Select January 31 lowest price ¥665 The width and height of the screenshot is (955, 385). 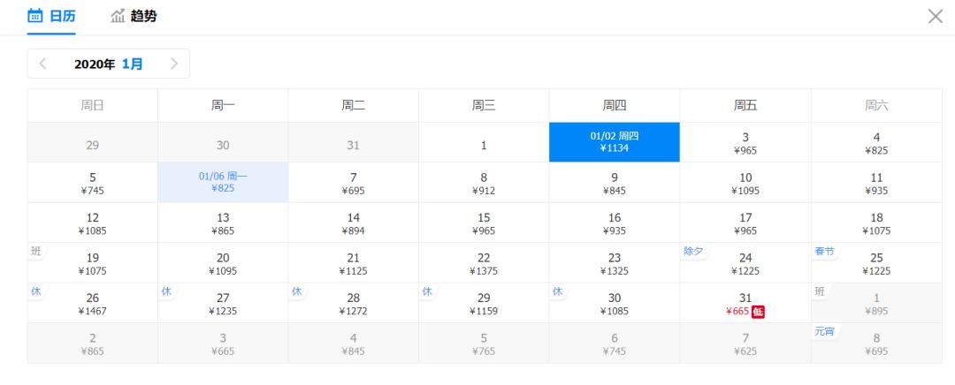pyautogui.click(x=745, y=303)
